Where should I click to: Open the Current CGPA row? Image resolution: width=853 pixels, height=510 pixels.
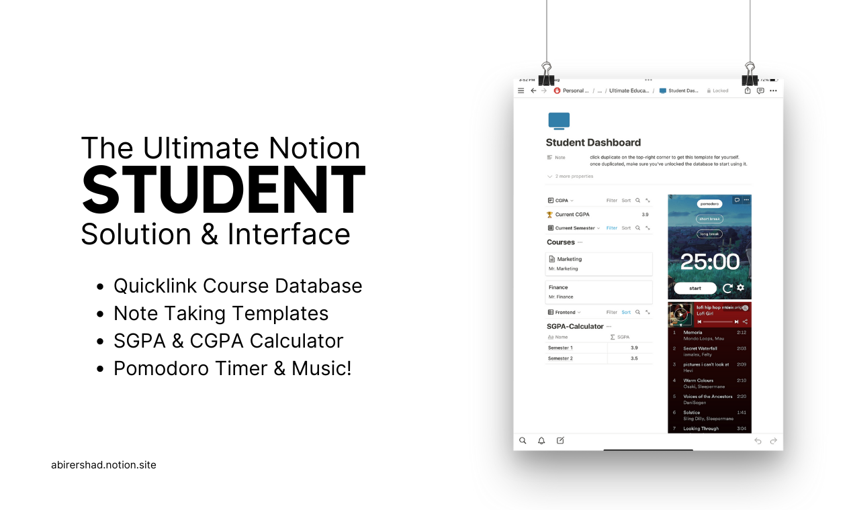point(598,215)
